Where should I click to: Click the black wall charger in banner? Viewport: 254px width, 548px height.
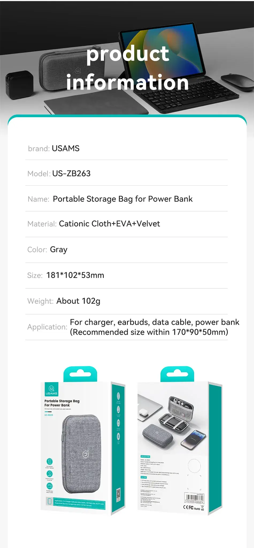(x=19, y=84)
